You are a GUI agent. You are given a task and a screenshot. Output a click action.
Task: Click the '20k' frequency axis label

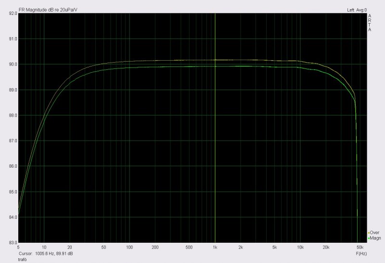pos(326,247)
